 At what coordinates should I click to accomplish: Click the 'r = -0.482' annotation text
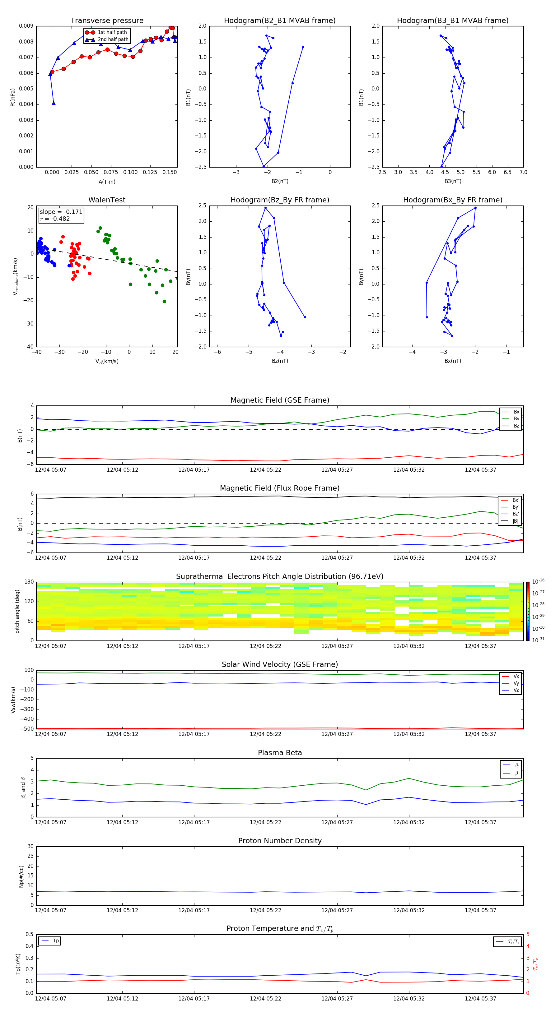pos(55,219)
